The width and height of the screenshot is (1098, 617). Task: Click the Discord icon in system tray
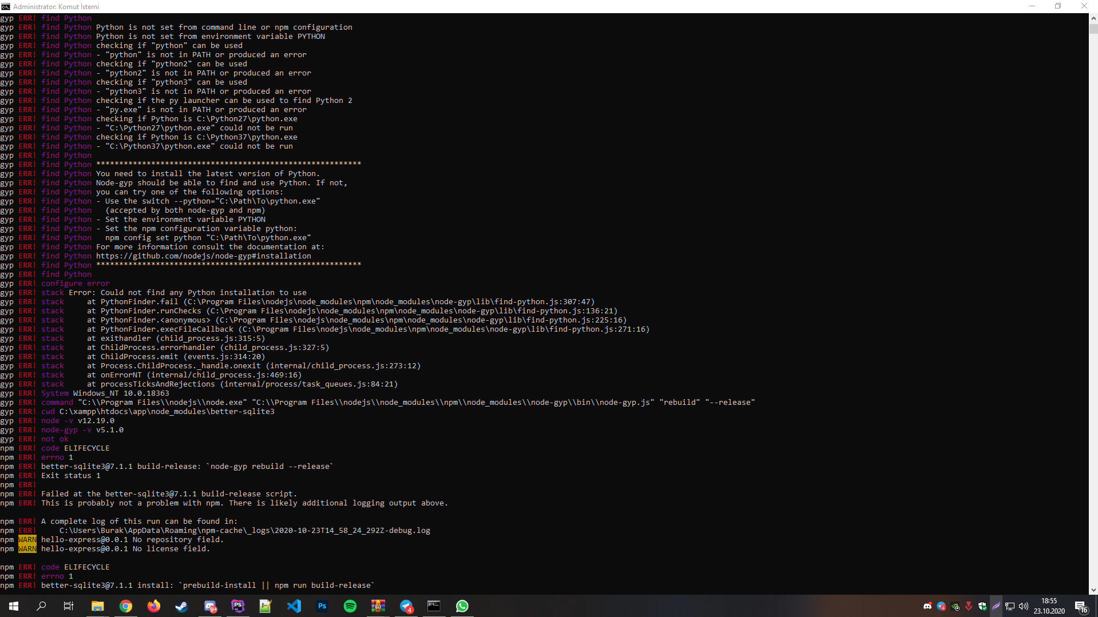927,606
